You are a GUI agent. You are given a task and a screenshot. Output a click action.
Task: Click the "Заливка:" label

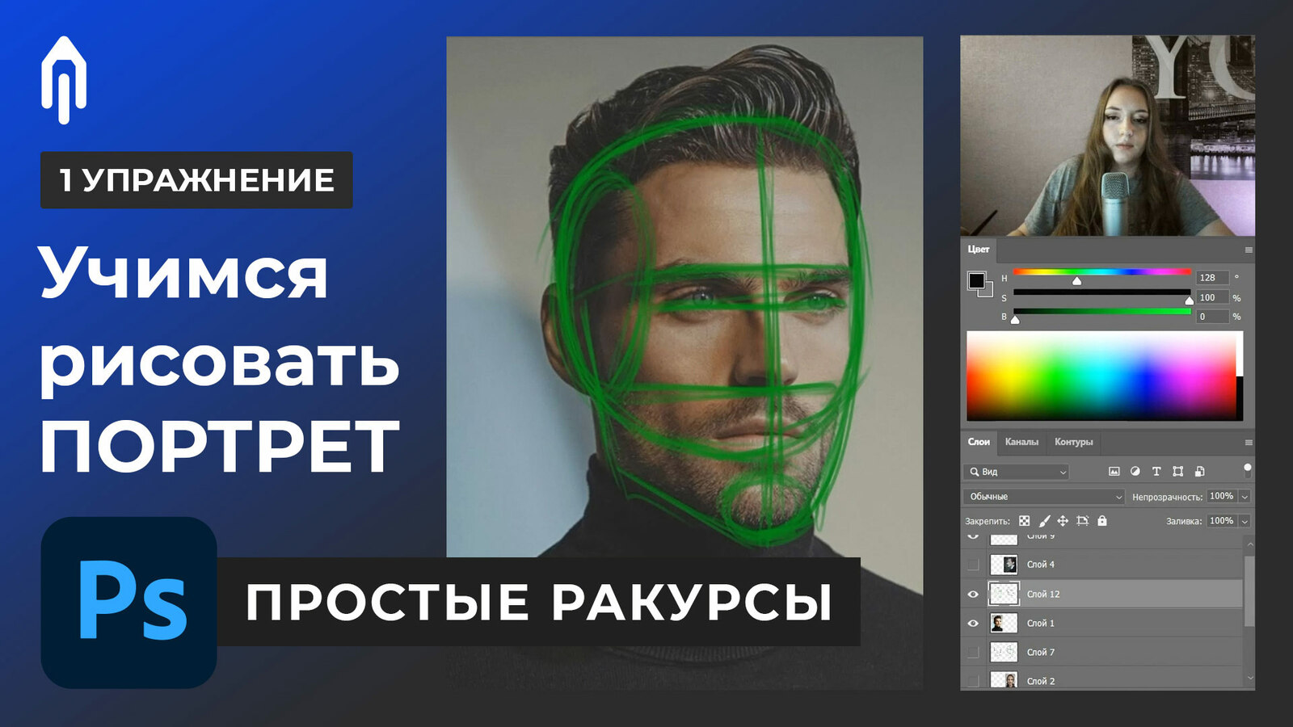[1184, 521]
